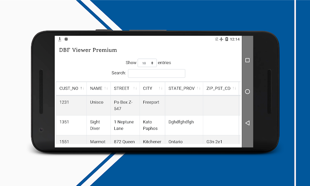310x186 pixels.
Task: Select the Freeport city cell
Action: point(152,105)
